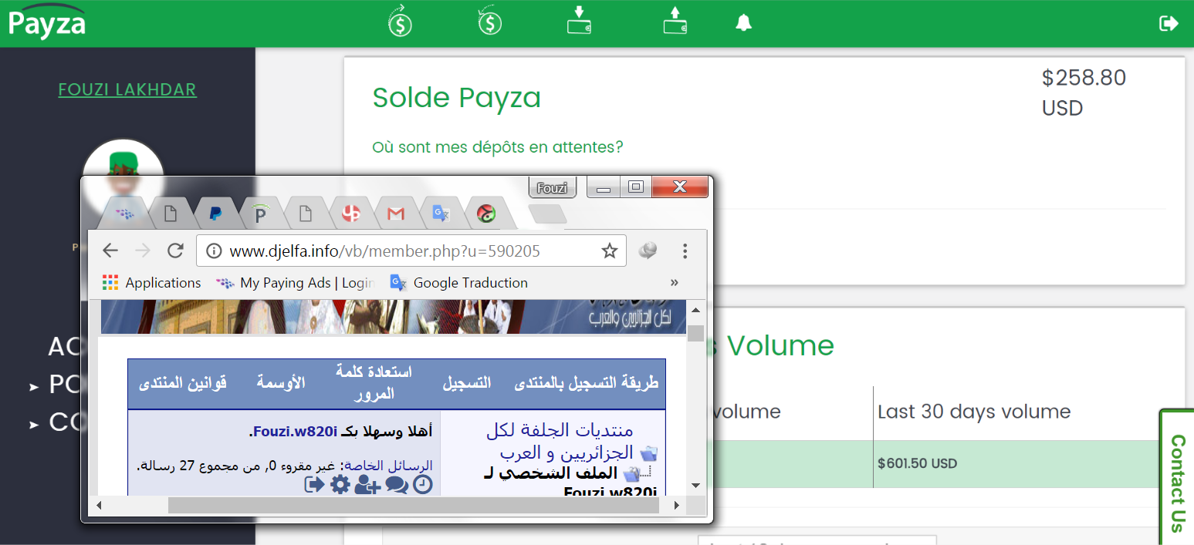This screenshot has height=545, width=1194.
Task: Click the Fouzi.w820i username link
Action: 296,432
